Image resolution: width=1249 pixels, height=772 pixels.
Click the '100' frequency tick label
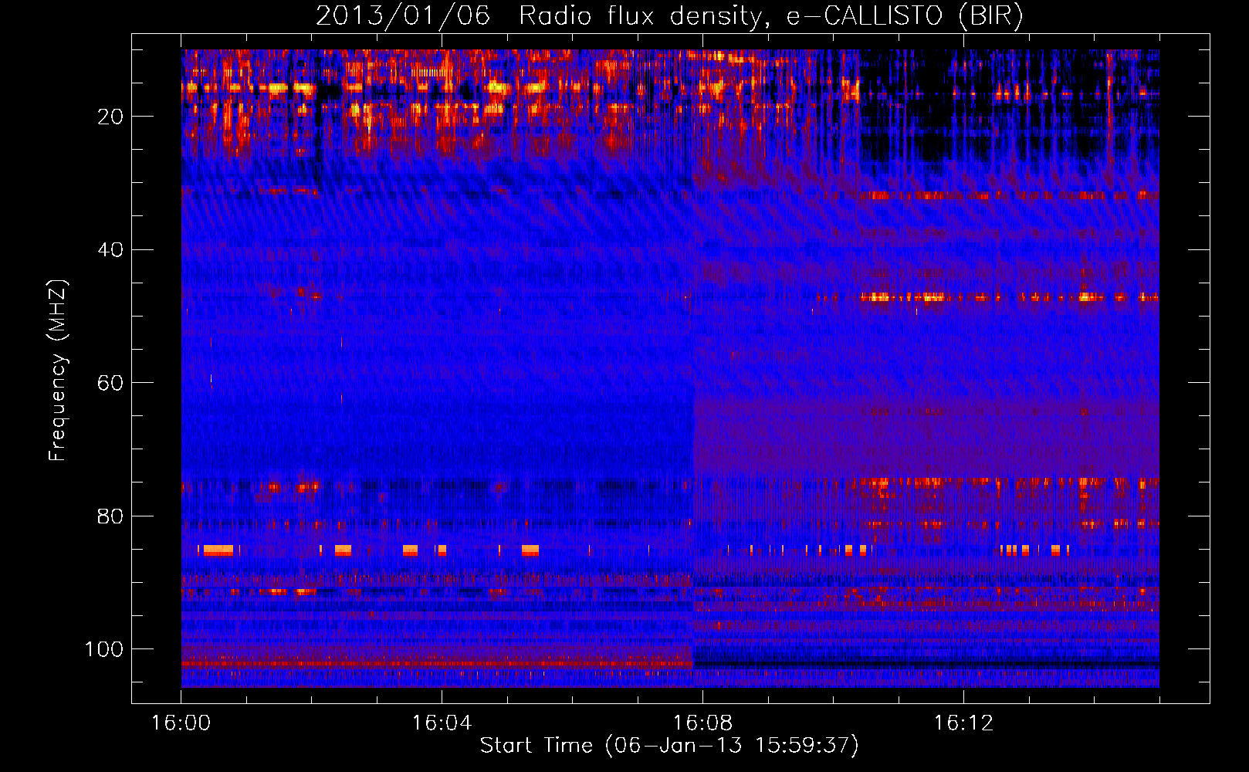point(104,649)
